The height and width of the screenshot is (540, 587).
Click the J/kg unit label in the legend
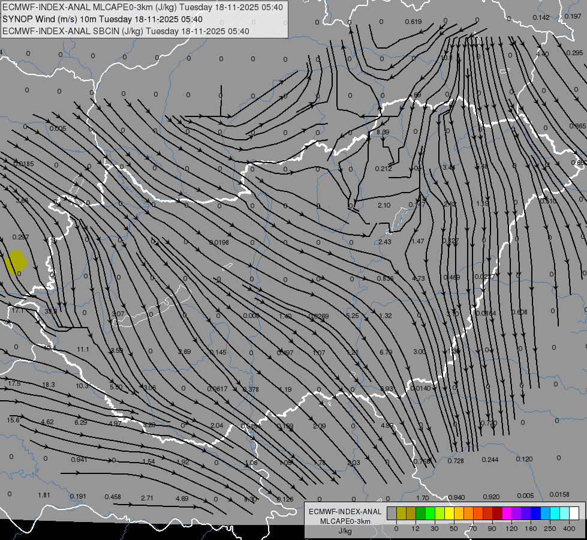[345, 531]
